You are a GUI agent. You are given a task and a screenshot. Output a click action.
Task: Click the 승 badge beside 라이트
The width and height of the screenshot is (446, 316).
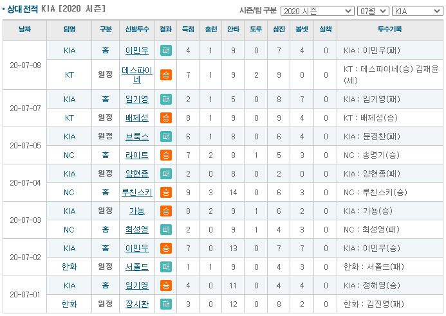pos(166,155)
